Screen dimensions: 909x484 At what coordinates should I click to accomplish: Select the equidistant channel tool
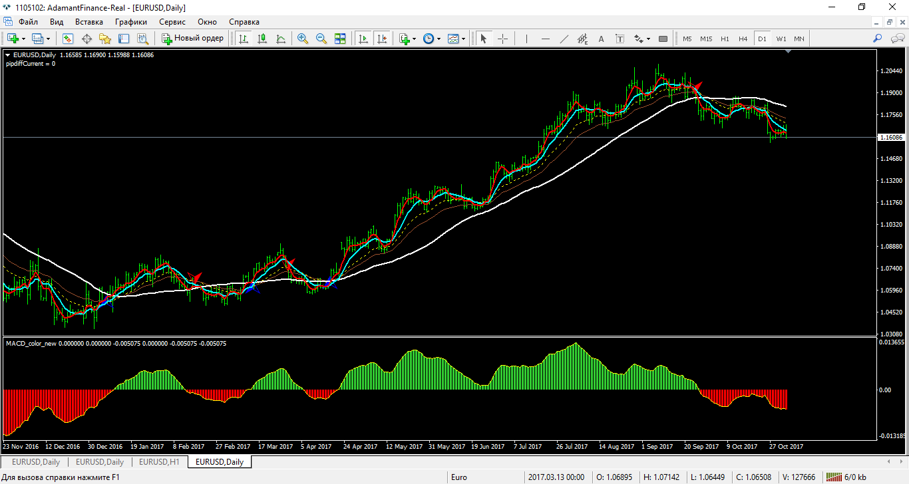click(582, 39)
